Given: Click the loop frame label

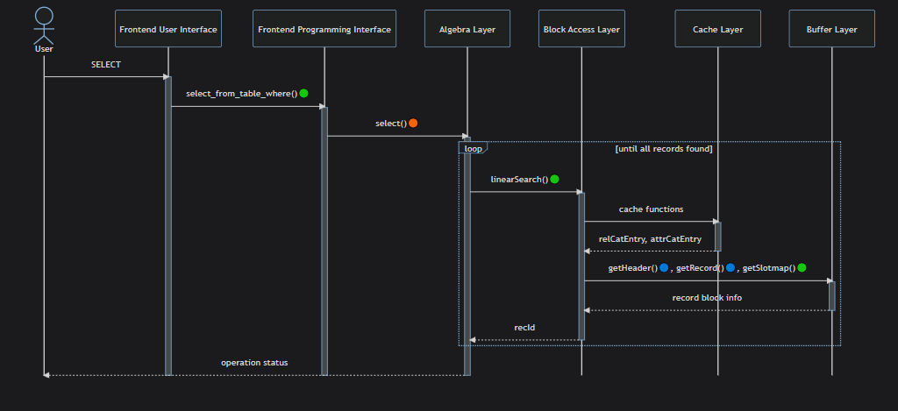Looking at the screenshot, I should coord(473,148).
